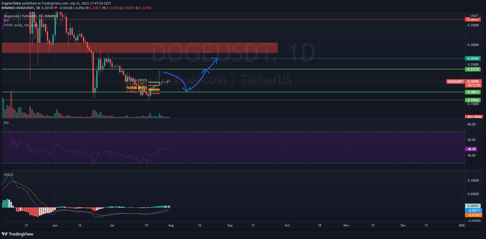Click the VPVR study_not_auth indicator label
The width and height of the screenshot is (486, 239).
21,25
